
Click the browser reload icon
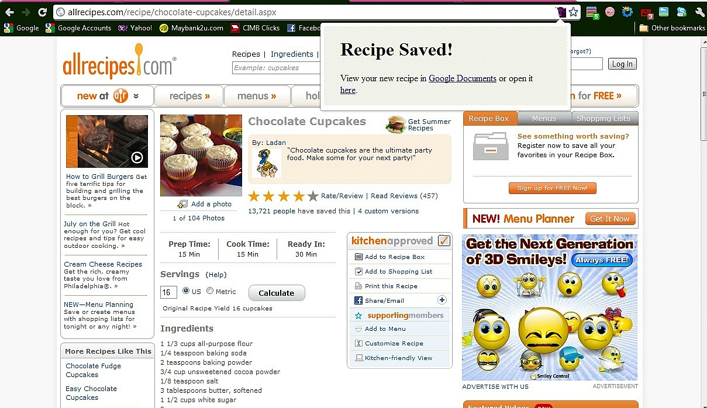pyautogui.click(x=42, y=12)
